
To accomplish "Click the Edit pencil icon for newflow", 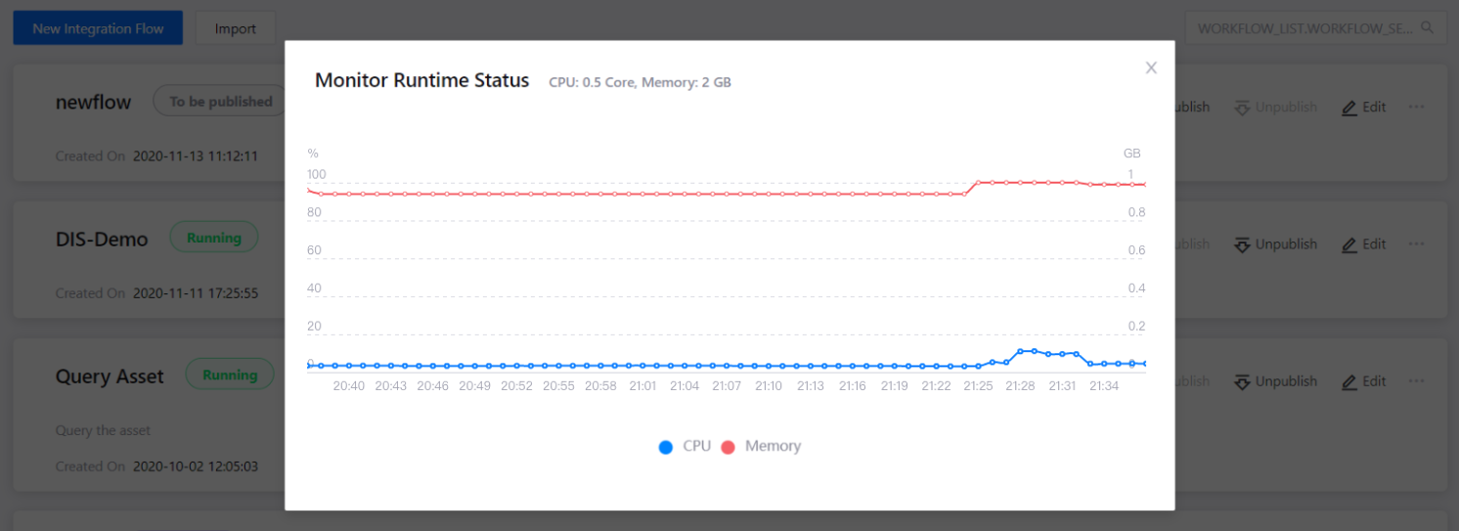I will (x=1349, y=108).
